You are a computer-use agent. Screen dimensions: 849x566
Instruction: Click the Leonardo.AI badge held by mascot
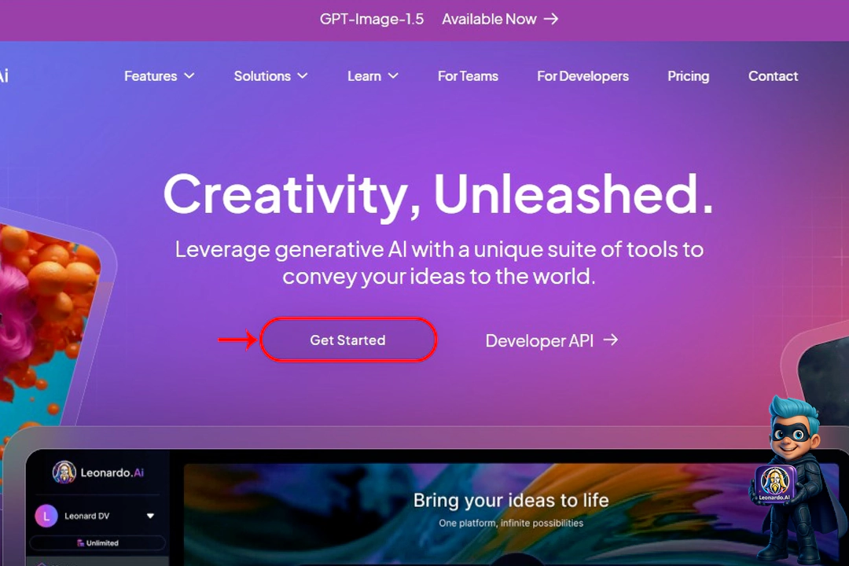pyautogui.click(x=774, y=483)
